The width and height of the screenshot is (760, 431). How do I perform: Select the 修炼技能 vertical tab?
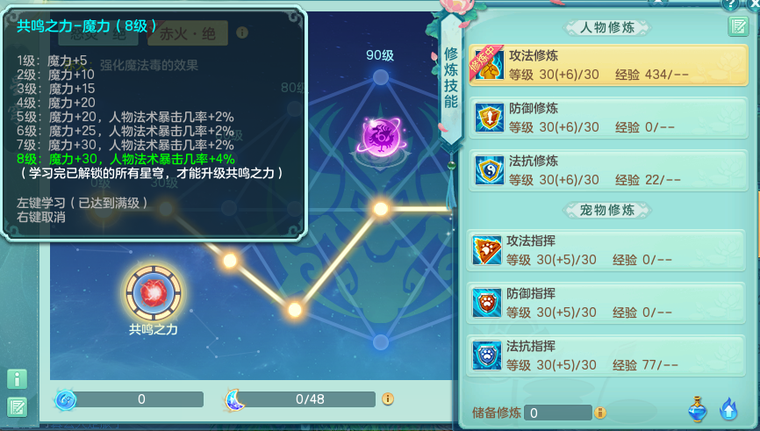[x=451, y=77]
